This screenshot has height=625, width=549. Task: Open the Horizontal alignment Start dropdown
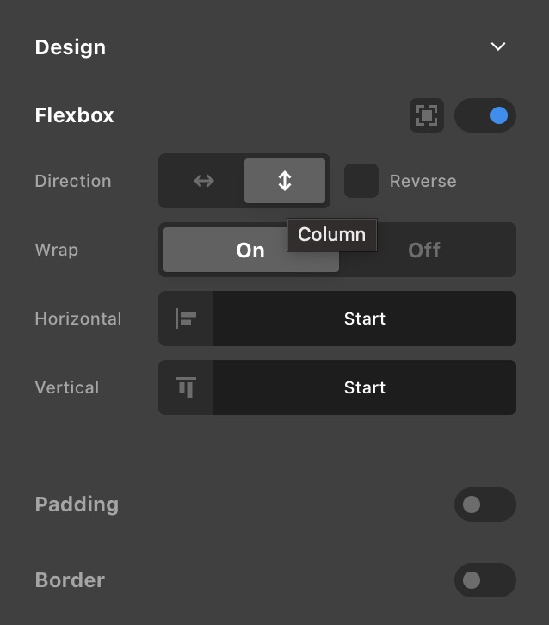(x=365, y=319)
